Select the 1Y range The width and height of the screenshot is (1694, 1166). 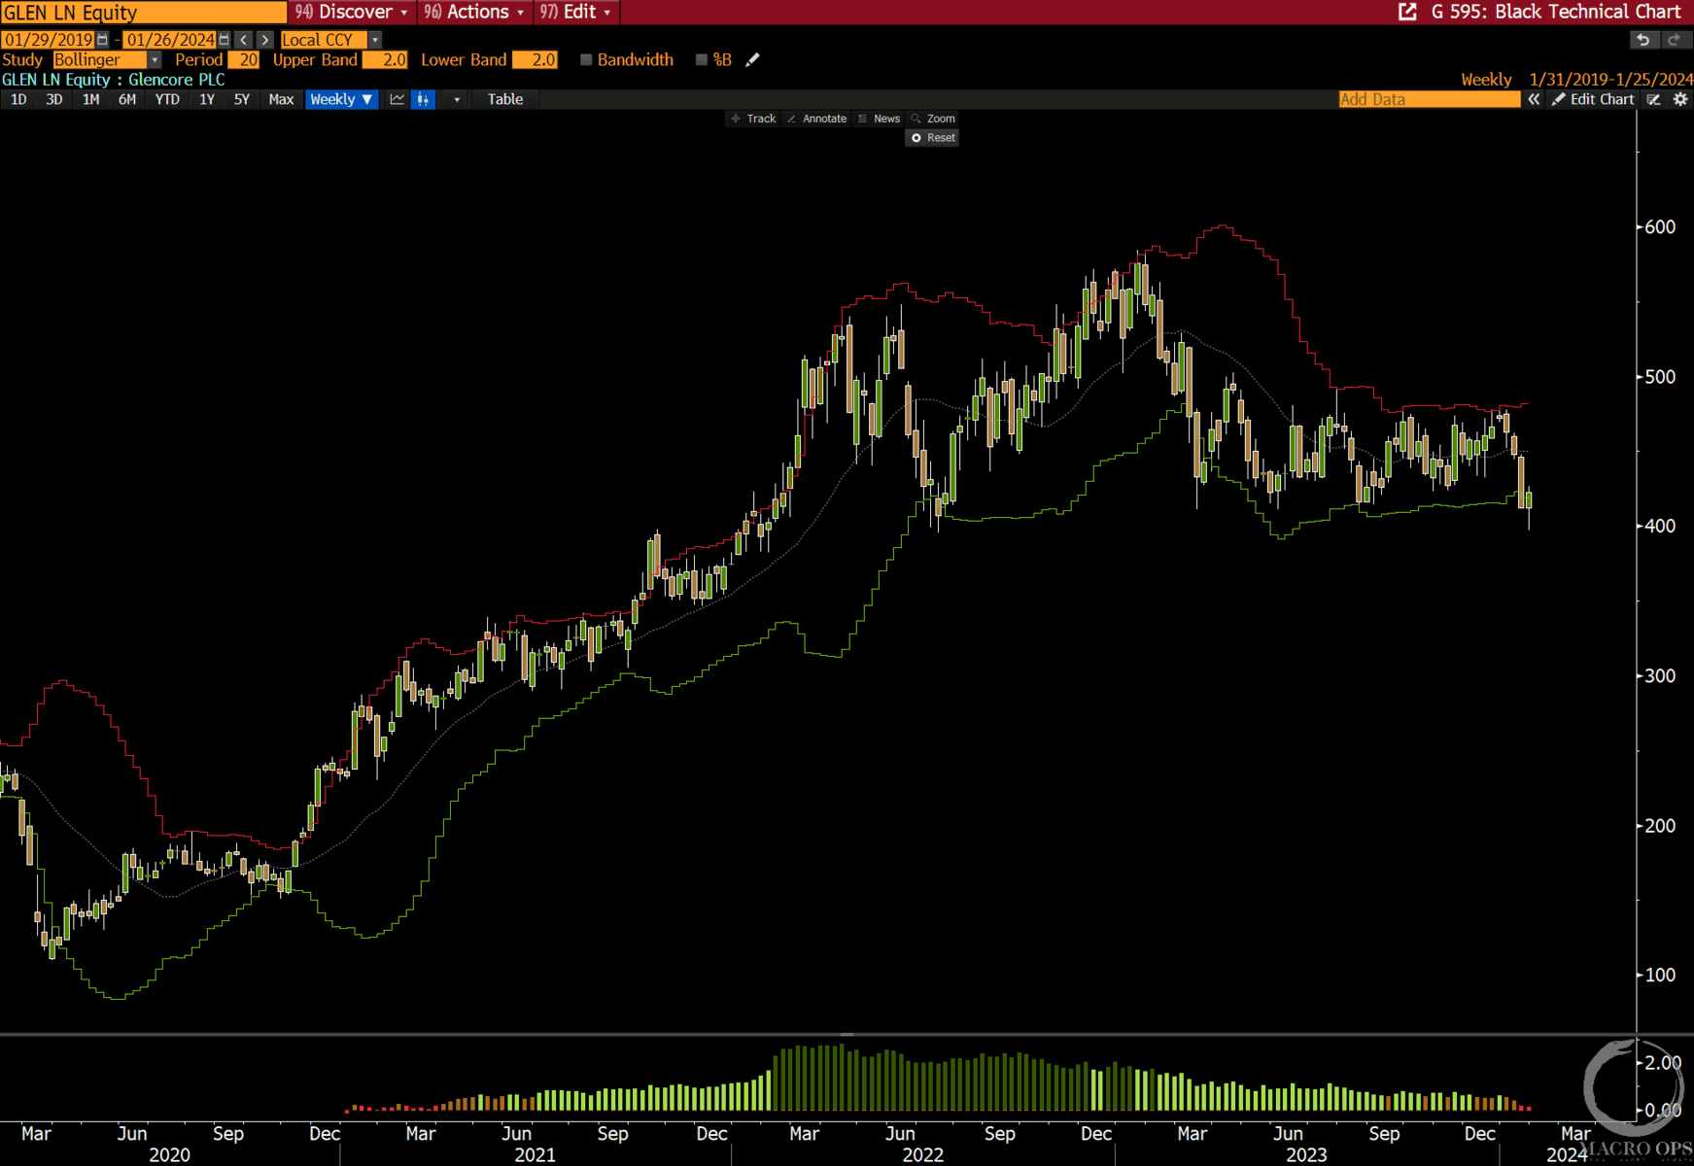click(x=207, y=99)
